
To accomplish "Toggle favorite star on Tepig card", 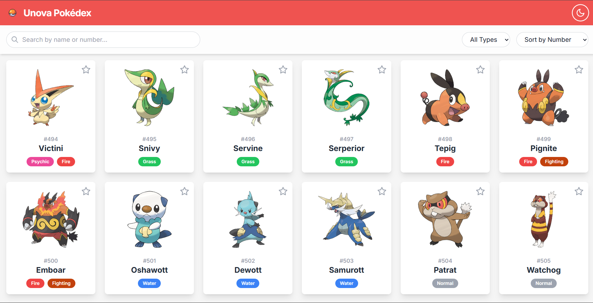I will (x=480, y=70).
